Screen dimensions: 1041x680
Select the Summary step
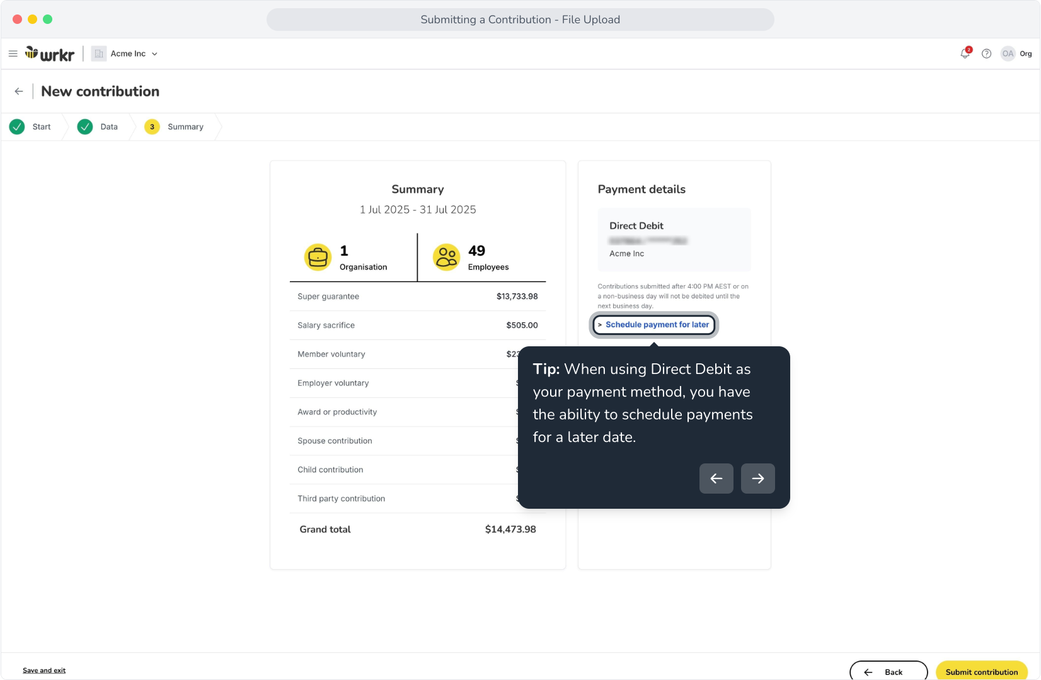tap(175, 127)
